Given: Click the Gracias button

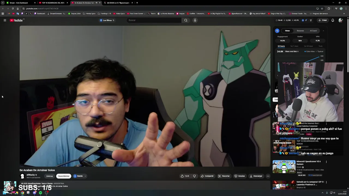Looking at the screenshot, I should [240, 176].
